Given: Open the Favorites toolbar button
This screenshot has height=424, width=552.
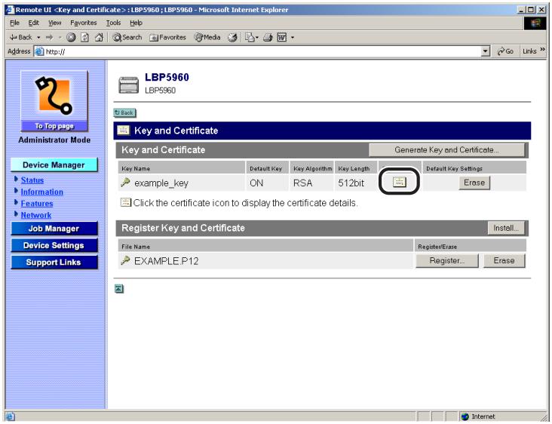Looking at the screenshot, I should click(x=167, y=37).
